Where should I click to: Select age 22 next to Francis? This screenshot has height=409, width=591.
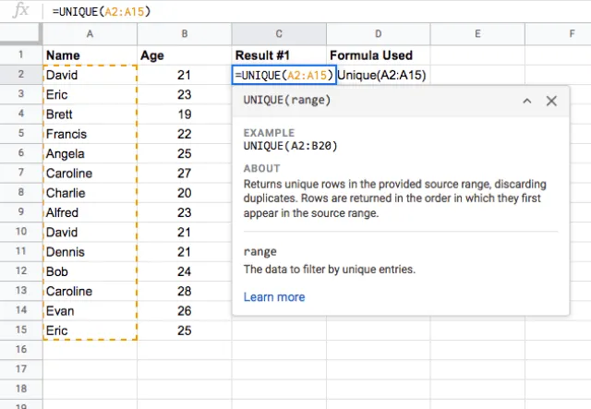pos(185,134)
